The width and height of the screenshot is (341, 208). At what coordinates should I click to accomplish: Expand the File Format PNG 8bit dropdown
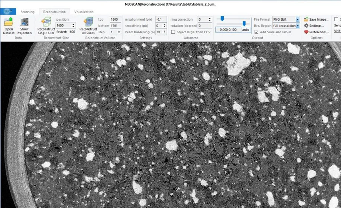pos(298,19)
